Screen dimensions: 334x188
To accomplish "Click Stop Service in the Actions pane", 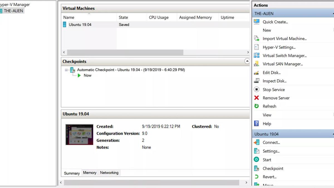I will coord(274,90).
